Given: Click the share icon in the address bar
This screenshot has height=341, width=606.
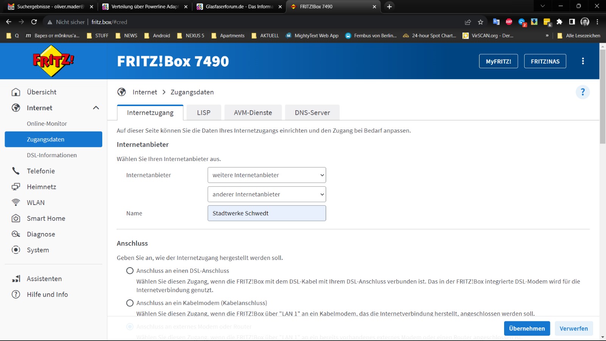Looking at the screenshot, I should pos(468,22).
